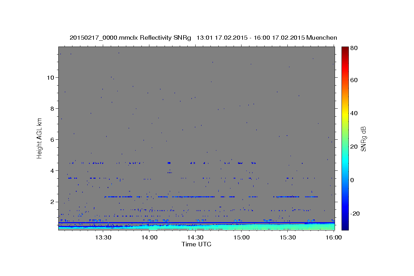Click the 'Height AGL km' axis label
This screenshot has width=414, height=276.
tap(40, 138)
